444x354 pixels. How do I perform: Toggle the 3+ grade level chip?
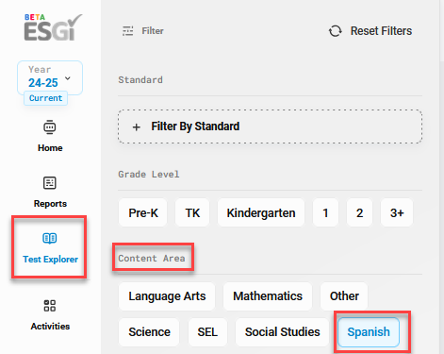pos(397,212)
